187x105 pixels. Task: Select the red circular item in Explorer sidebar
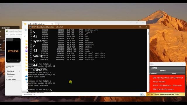tap(27, 47)
